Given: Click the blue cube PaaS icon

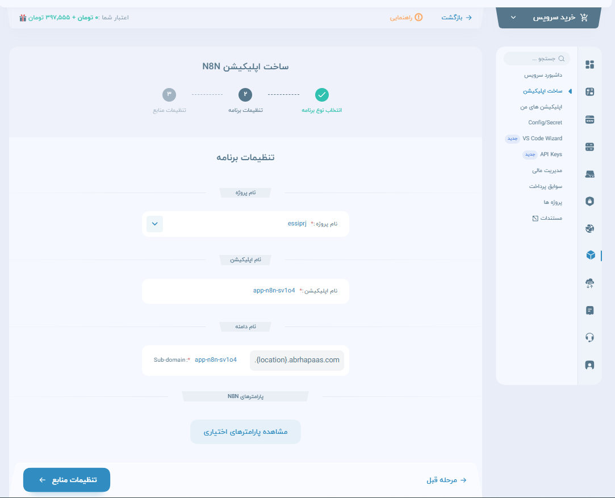Looking at the screenshot, I should 590,256.
